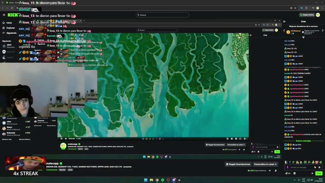
Task: Click the browser back arrow
Action: [x=3, y=8]
